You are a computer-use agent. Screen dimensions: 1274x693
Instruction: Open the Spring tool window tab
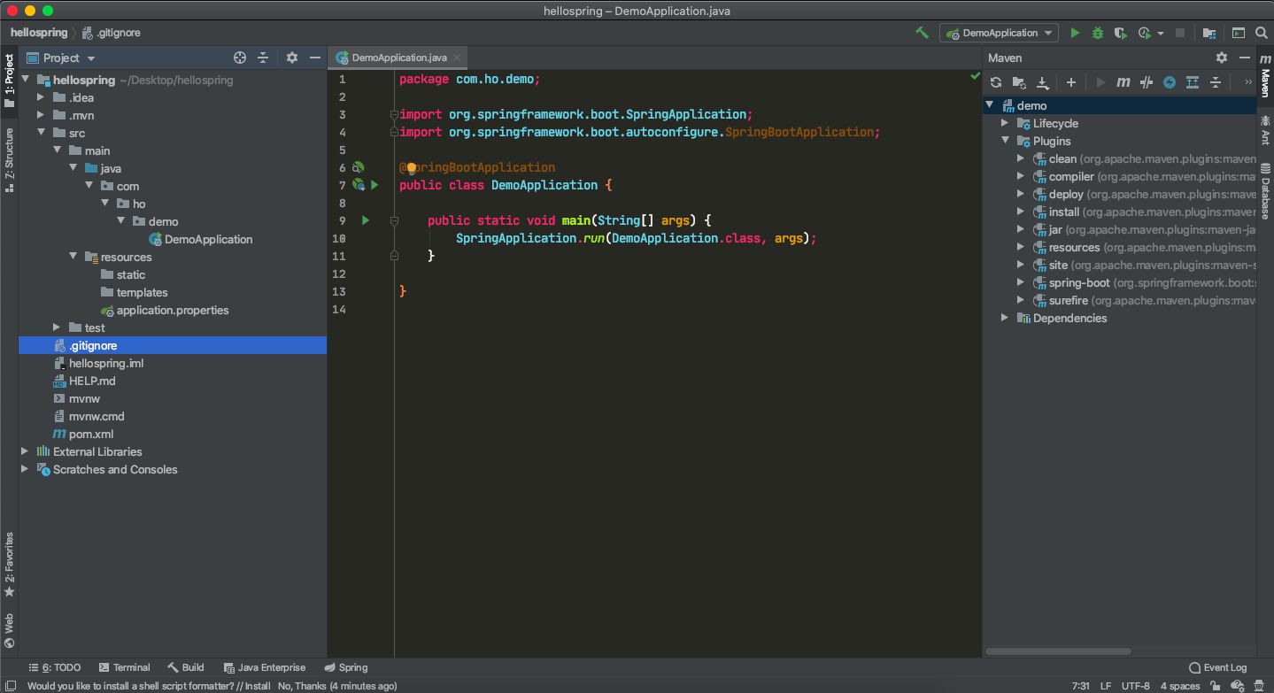pyautogui.click(x=345, y=667)
